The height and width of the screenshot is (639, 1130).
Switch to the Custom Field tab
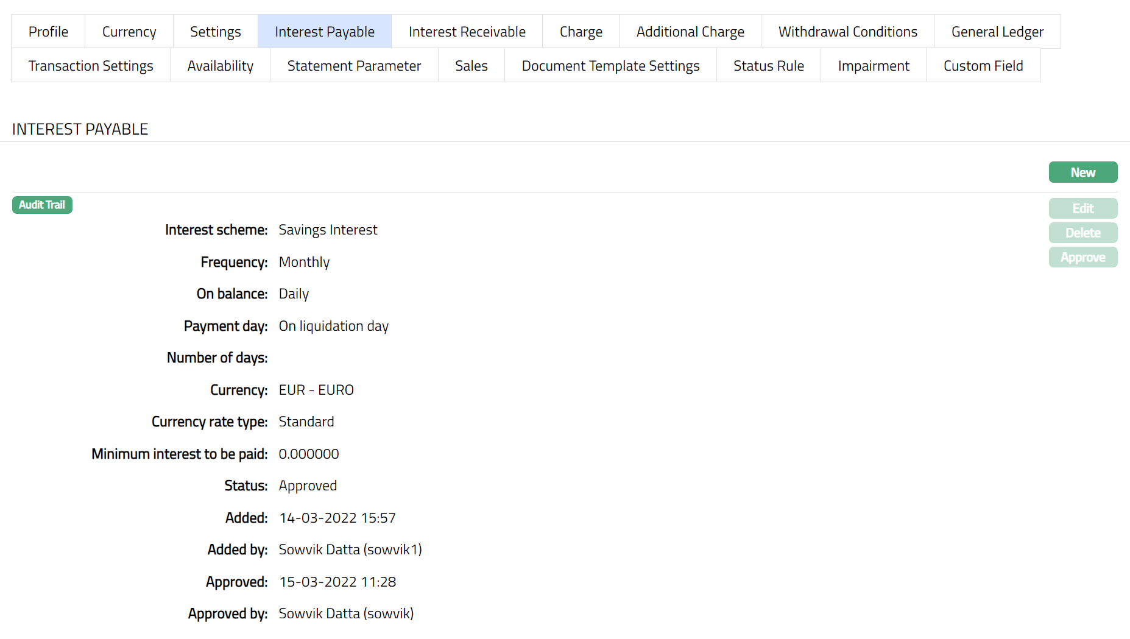[983, 66]
